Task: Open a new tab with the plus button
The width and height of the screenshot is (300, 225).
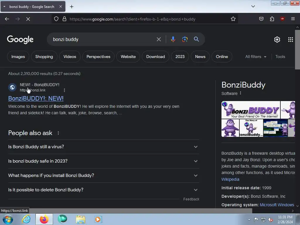Action: (x=71, y=7)
